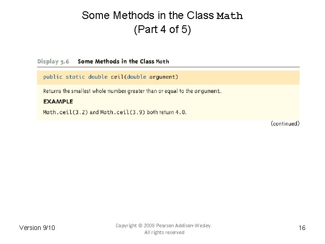Click the "Math.ceil(3.2)" example call
This screenshot has height=244, width=325.
pos(65,112)
